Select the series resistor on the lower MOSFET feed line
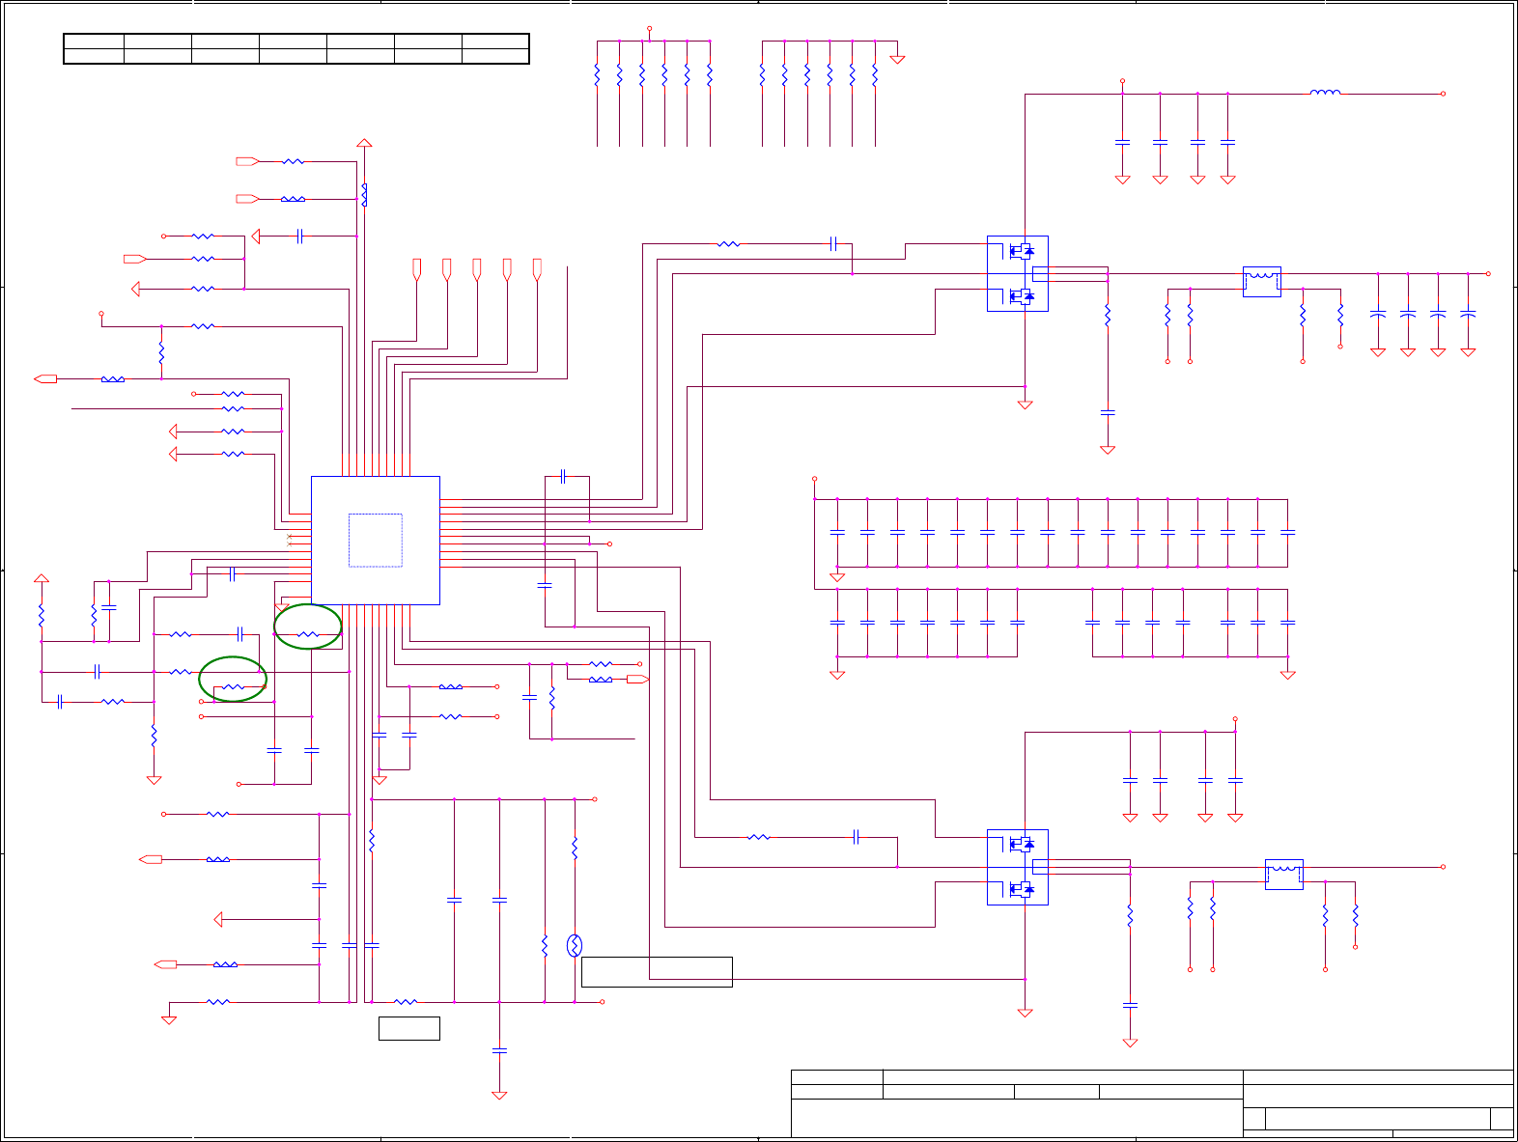The width and height of the screenshot is (1518, 1142). point(759,837)
